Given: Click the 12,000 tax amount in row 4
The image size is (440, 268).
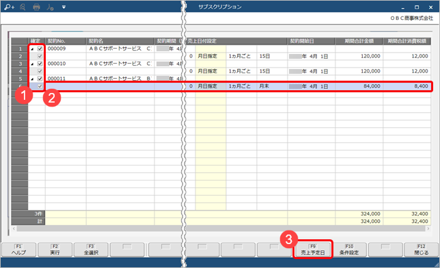Looking at the screenshot, I should tap(407, 71).
